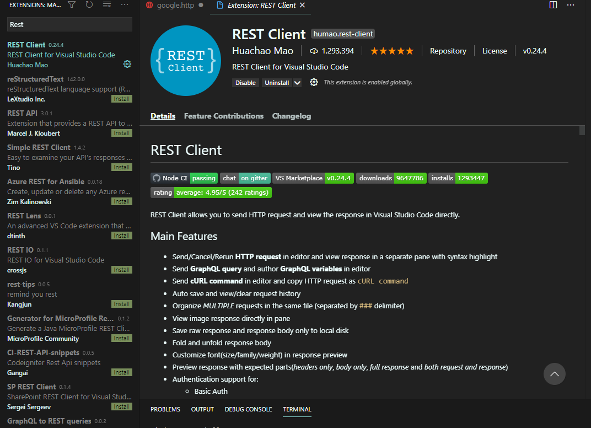
Task: Click the manage gear next to Uninstall
Action: (x=314, y=82)
